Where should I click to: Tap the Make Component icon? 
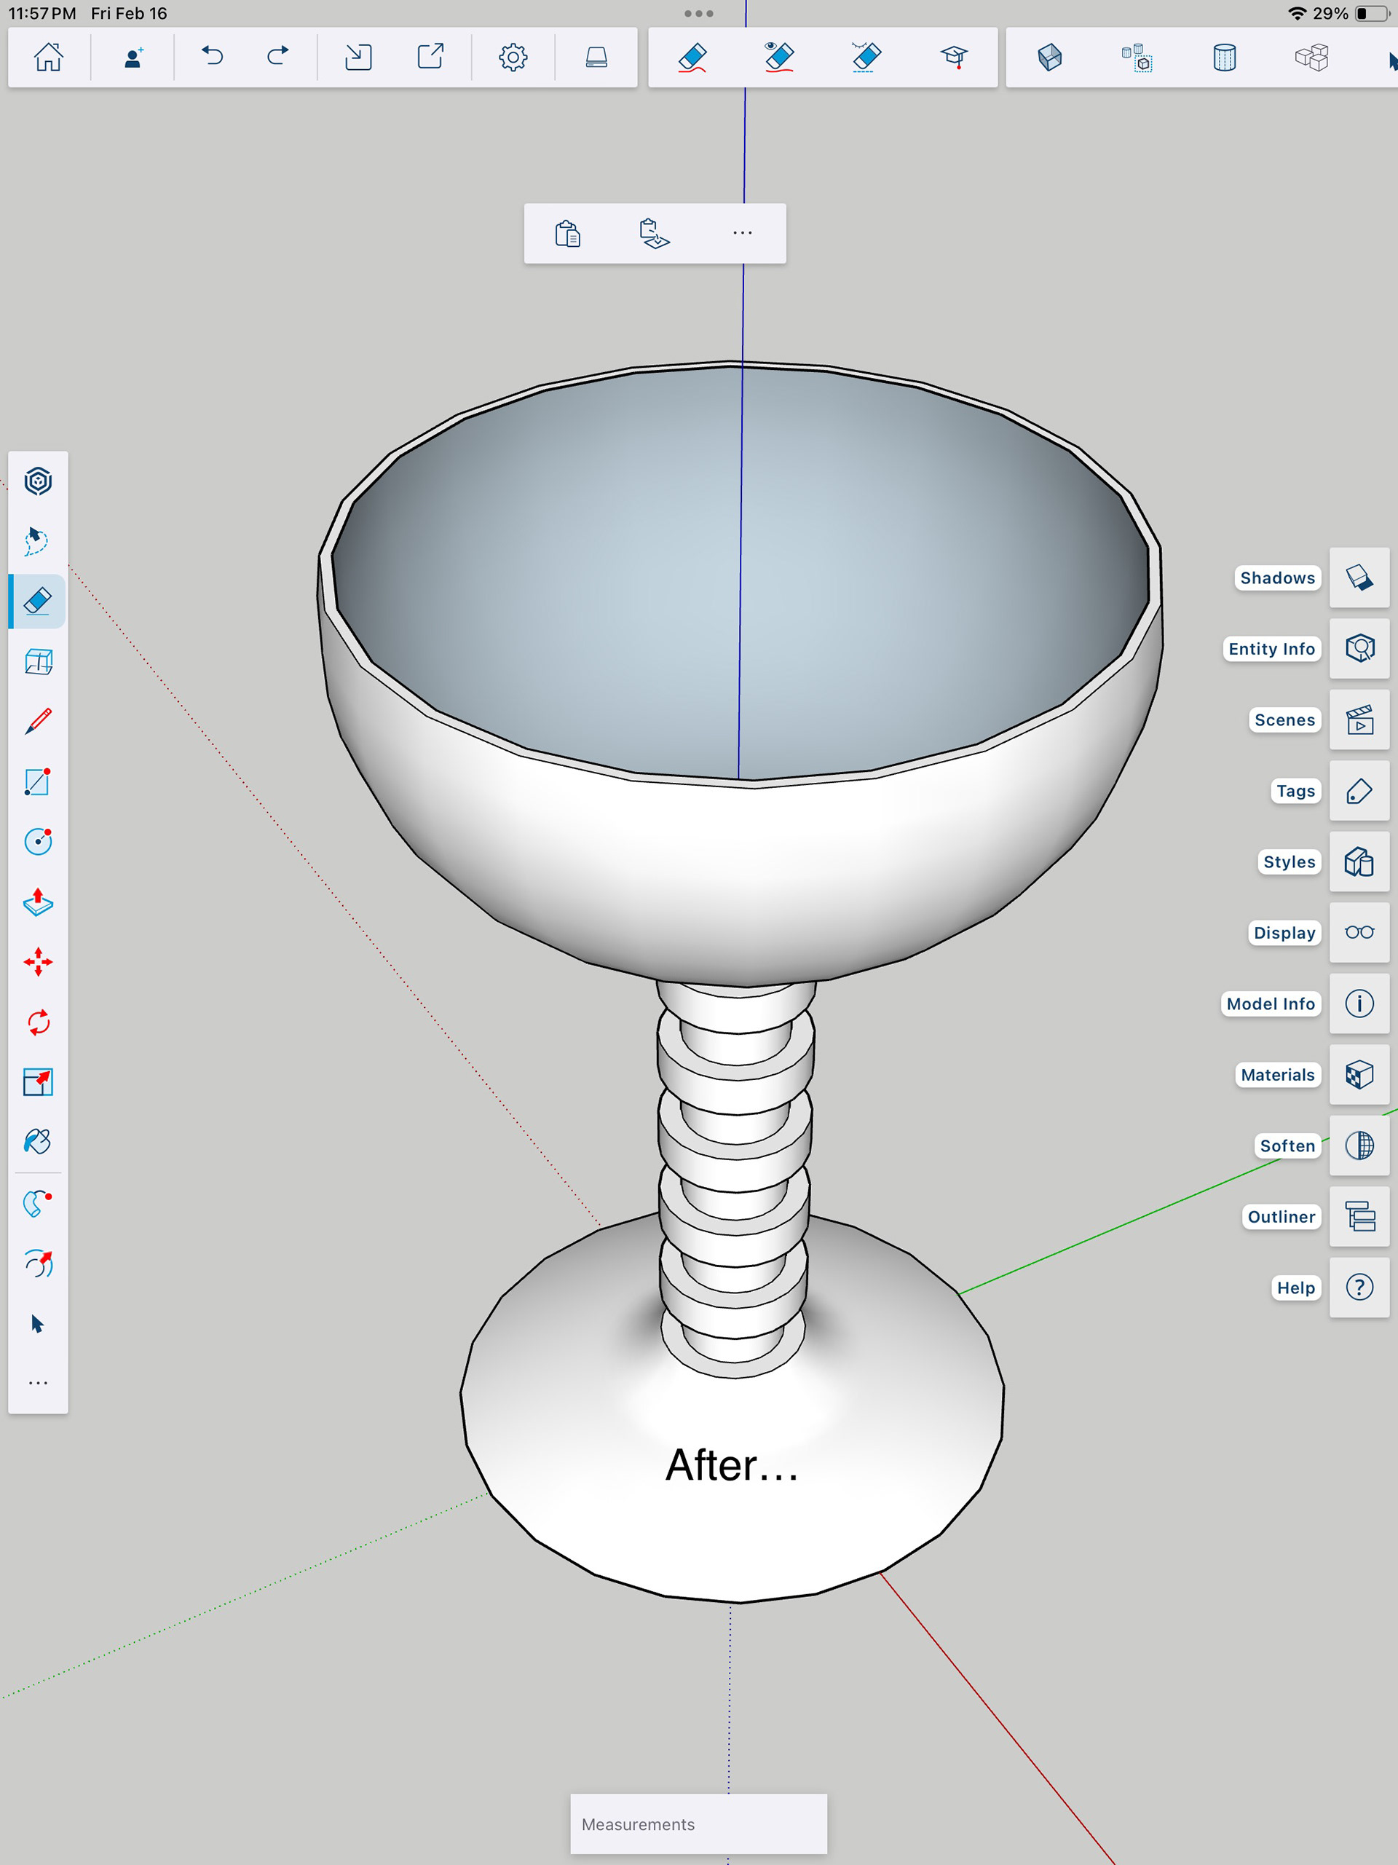pyautogui.click(x=1137, y=58)
